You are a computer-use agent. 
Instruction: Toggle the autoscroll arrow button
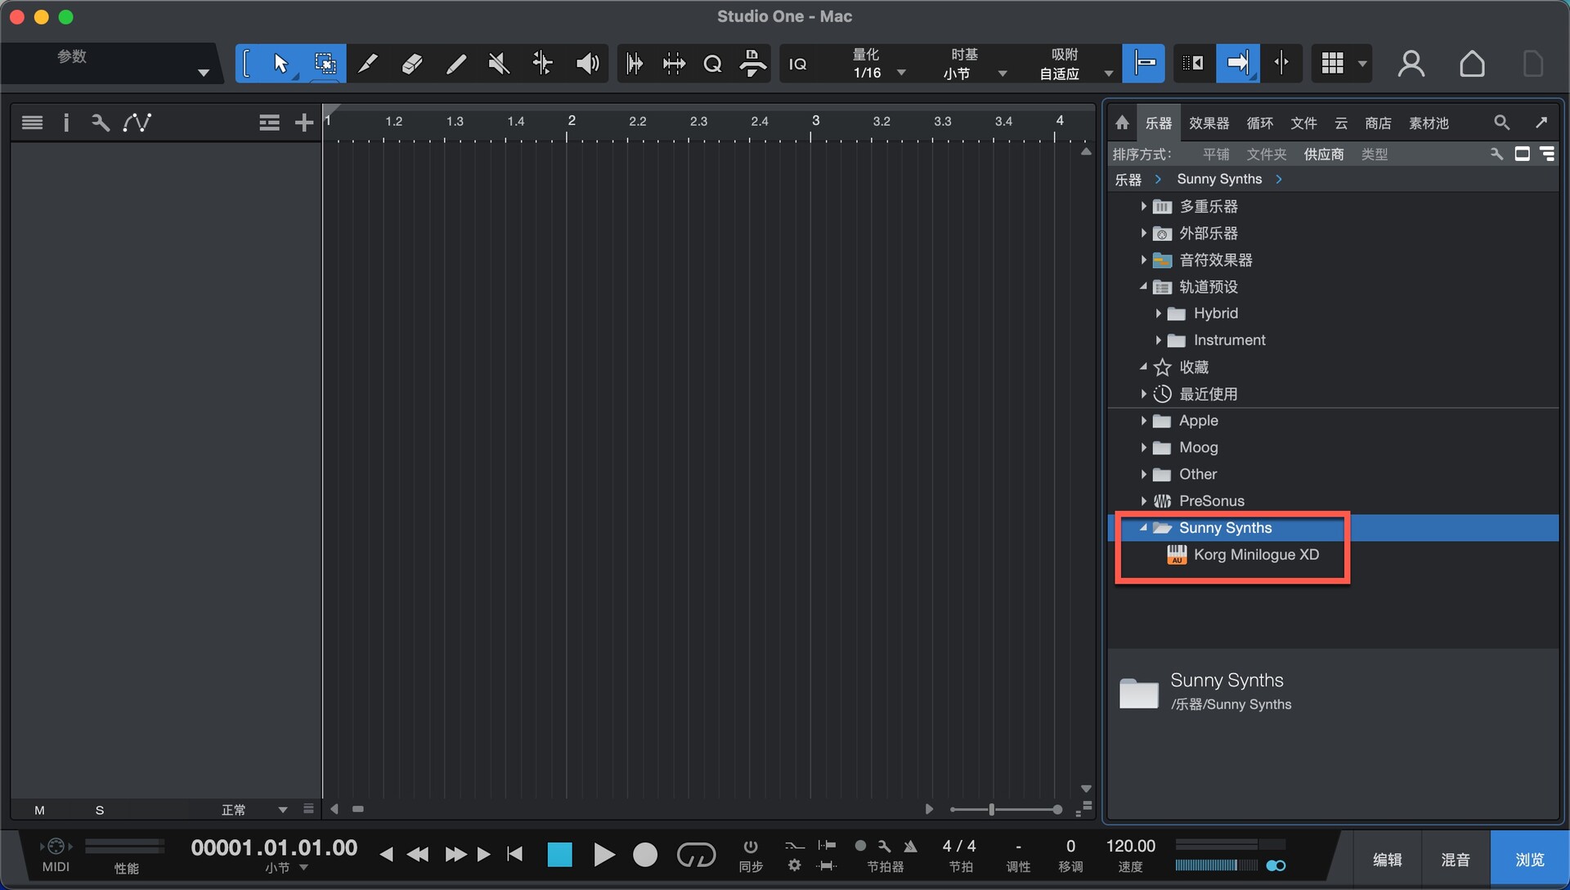coord(1237,64)
